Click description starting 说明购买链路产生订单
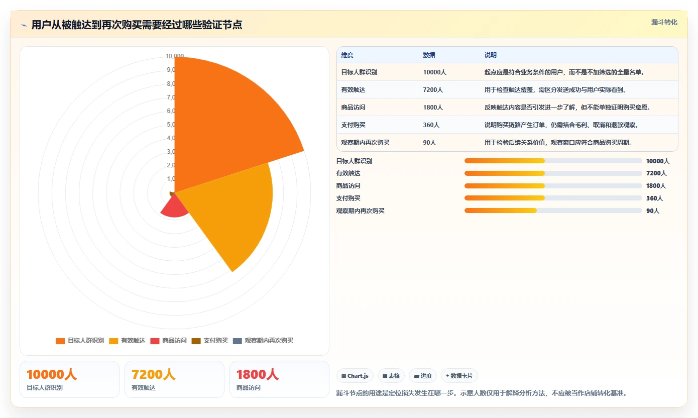This screenshot has width=698, height=418. [x=561, y=125]
